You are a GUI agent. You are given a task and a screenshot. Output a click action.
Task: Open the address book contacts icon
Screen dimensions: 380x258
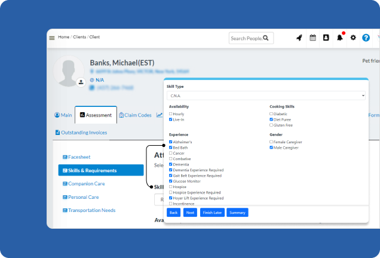(326, 38)
